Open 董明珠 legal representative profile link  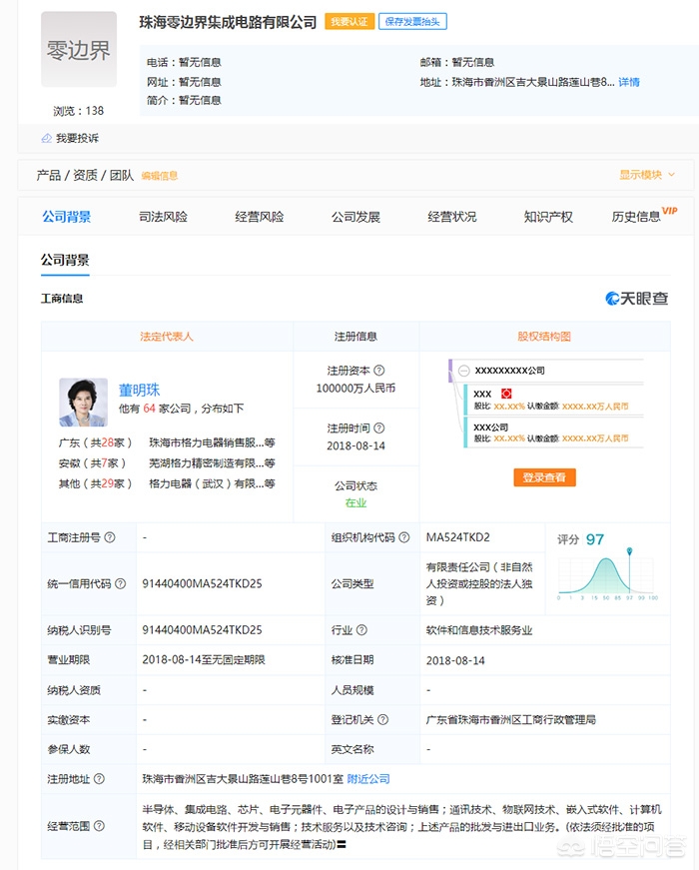point(139,391)
